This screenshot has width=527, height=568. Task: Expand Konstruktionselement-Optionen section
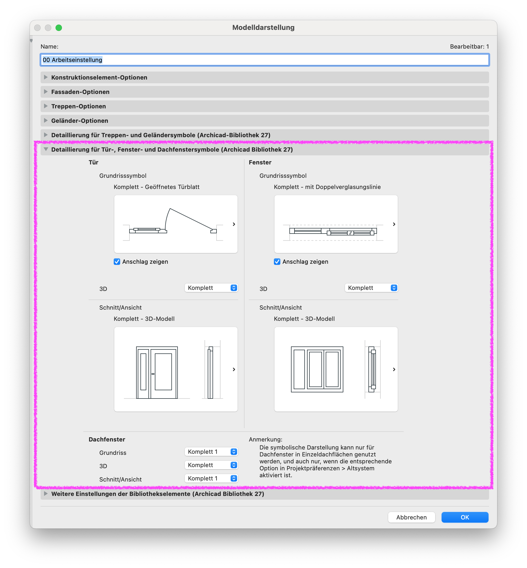tap(264, 77)
